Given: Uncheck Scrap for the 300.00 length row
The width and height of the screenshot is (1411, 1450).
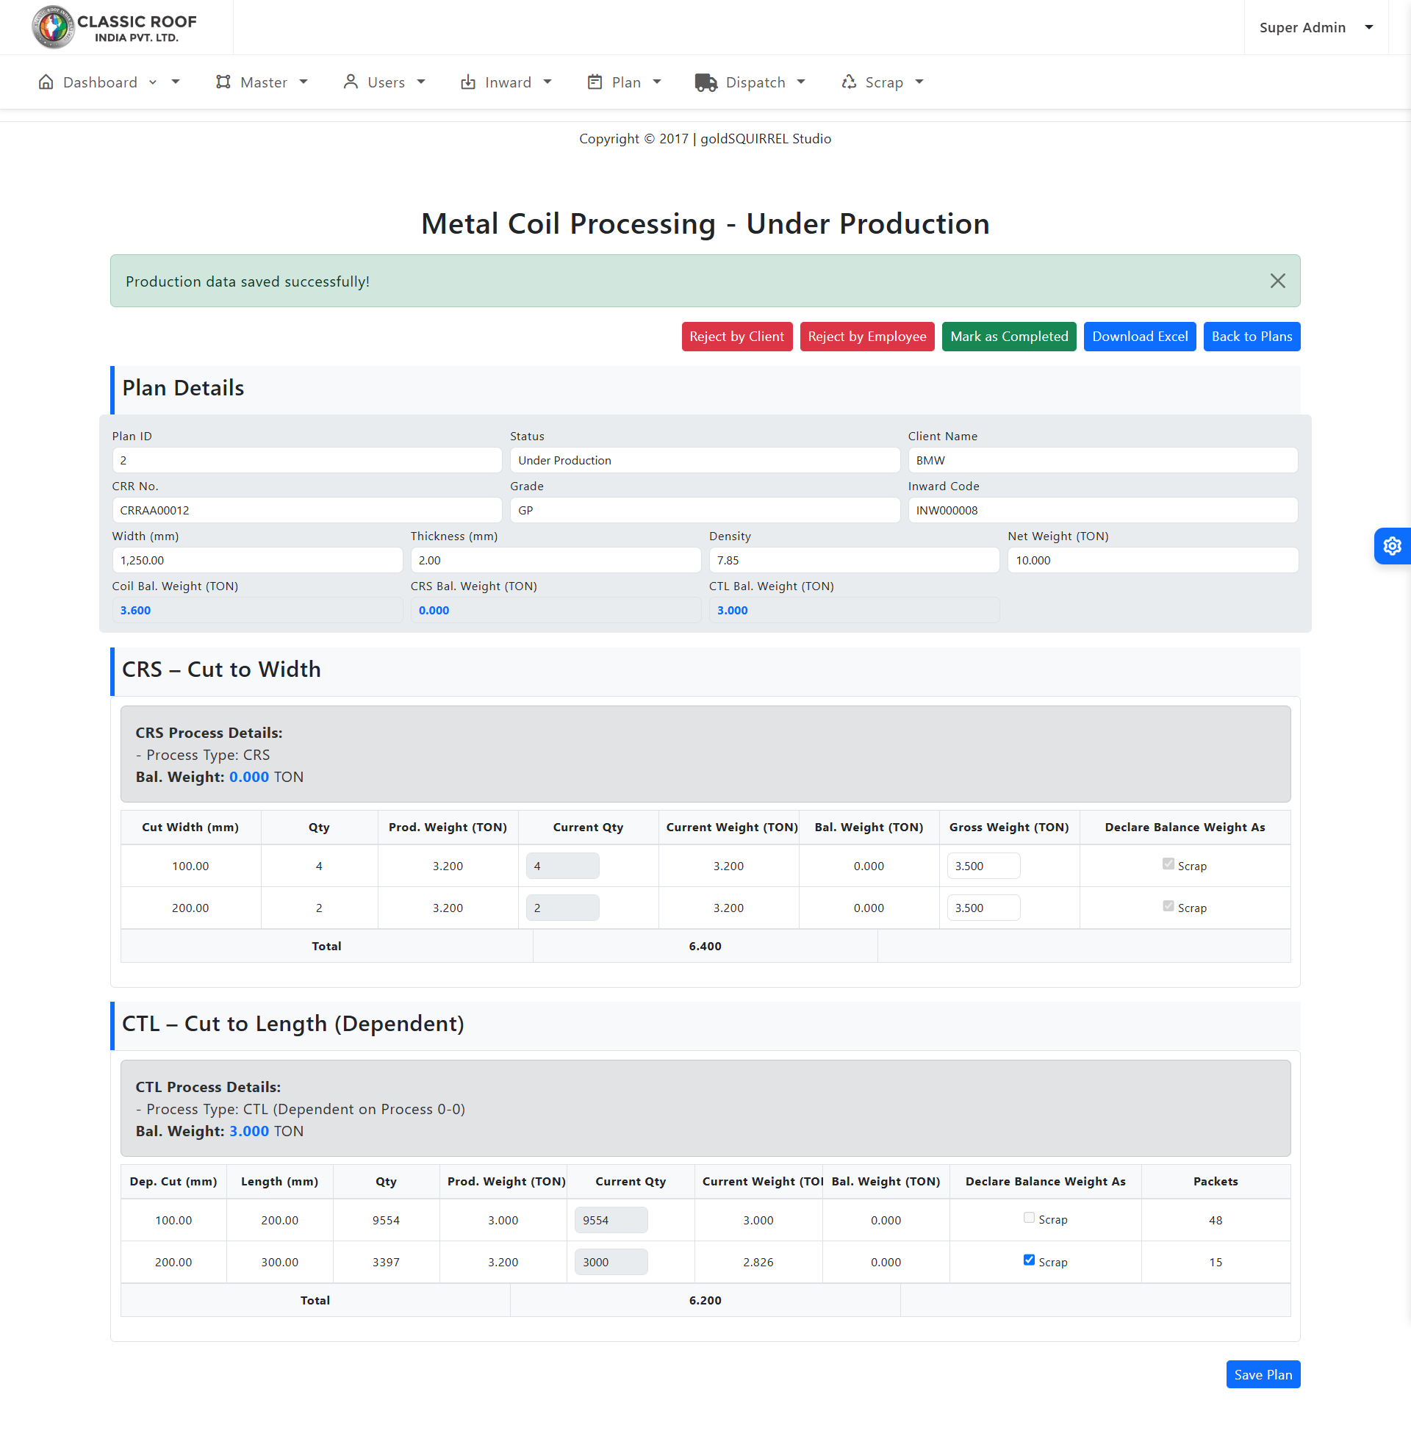Looking at the screenshot, I should [x=1029, y=1260].
